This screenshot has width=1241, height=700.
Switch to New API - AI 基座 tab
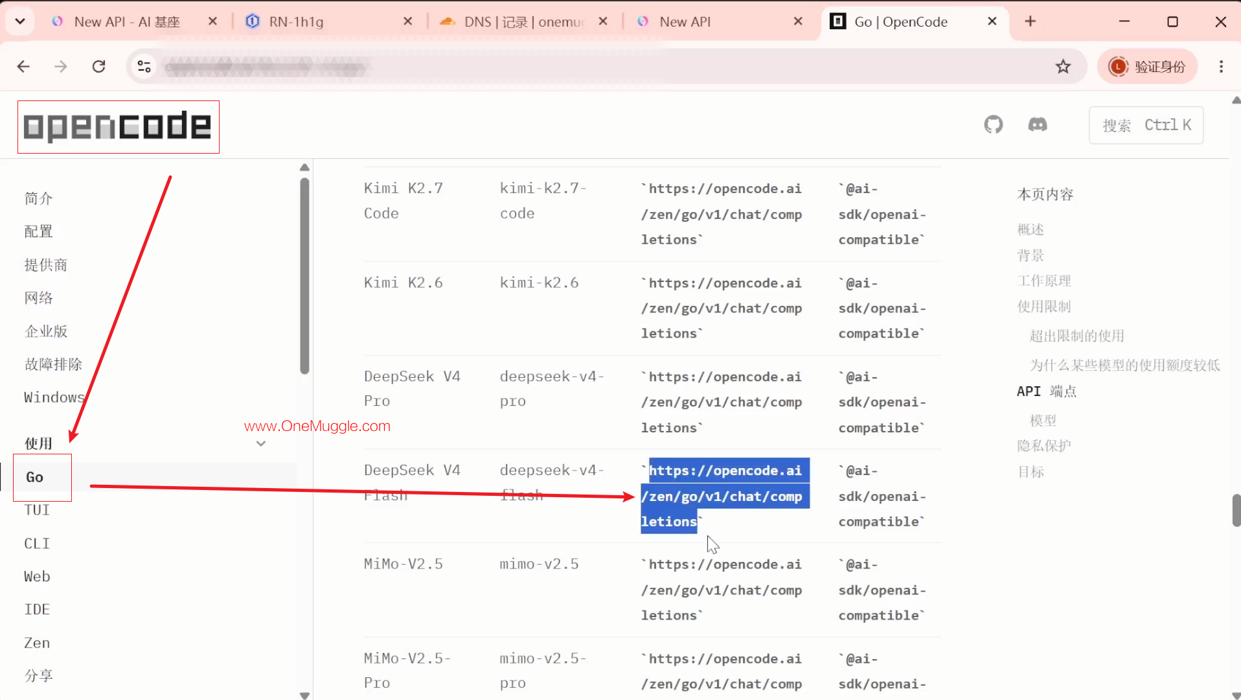135,21
